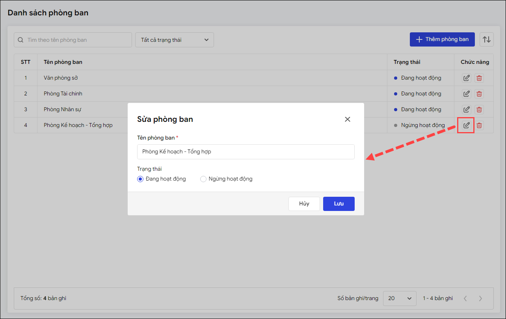The width and height of the screenshot is (506, 319).
Task: Select the Đang hoạt động radio option
Action: click(x=140, y=179)
